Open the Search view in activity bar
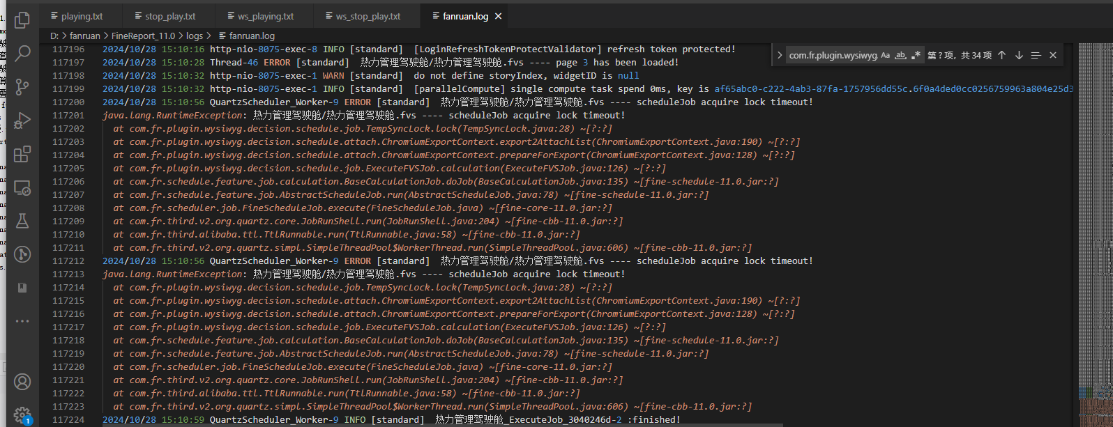Screen dimensions: 1113x427 click(22, 53)
